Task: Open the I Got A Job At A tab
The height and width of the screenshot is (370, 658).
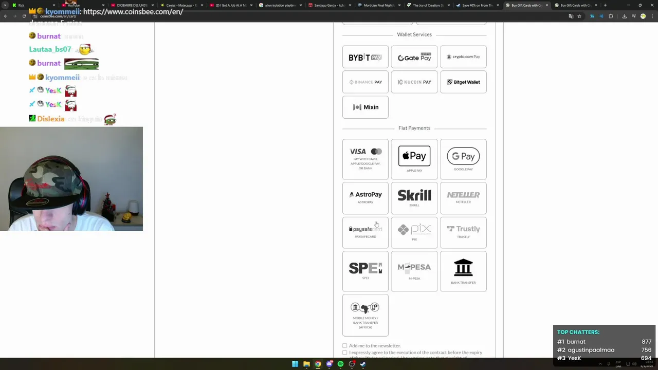Action: tap(230, 5)
